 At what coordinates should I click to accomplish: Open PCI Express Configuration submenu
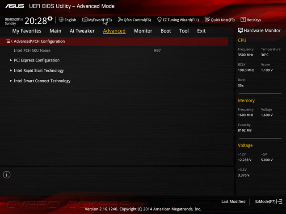point(37,60)
